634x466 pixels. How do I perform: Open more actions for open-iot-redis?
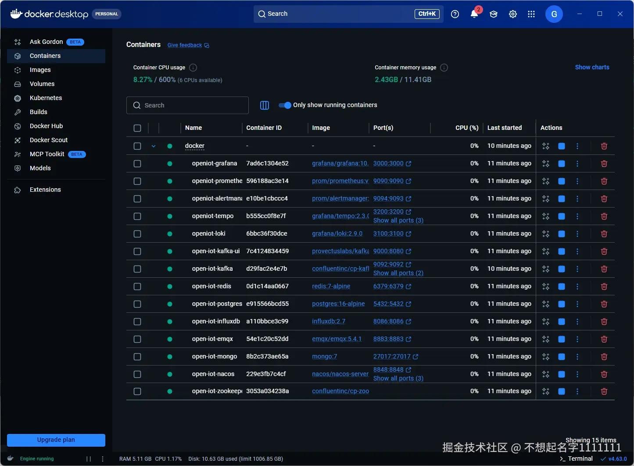(577, 287)
